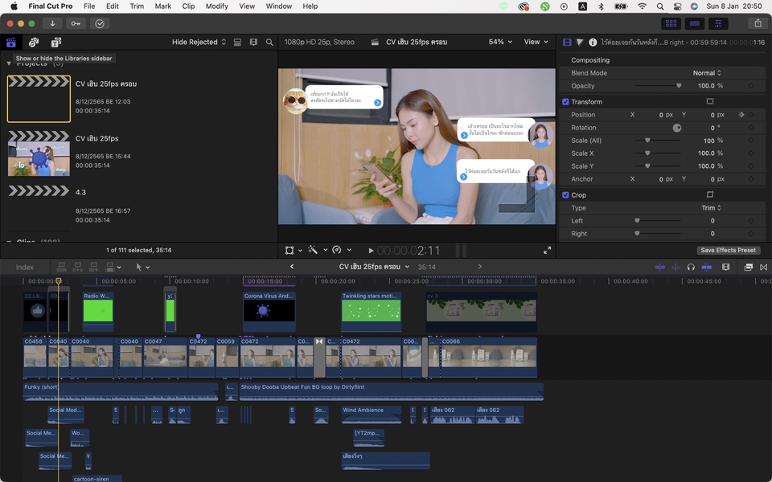Open the File menu

tap(89, 6)
